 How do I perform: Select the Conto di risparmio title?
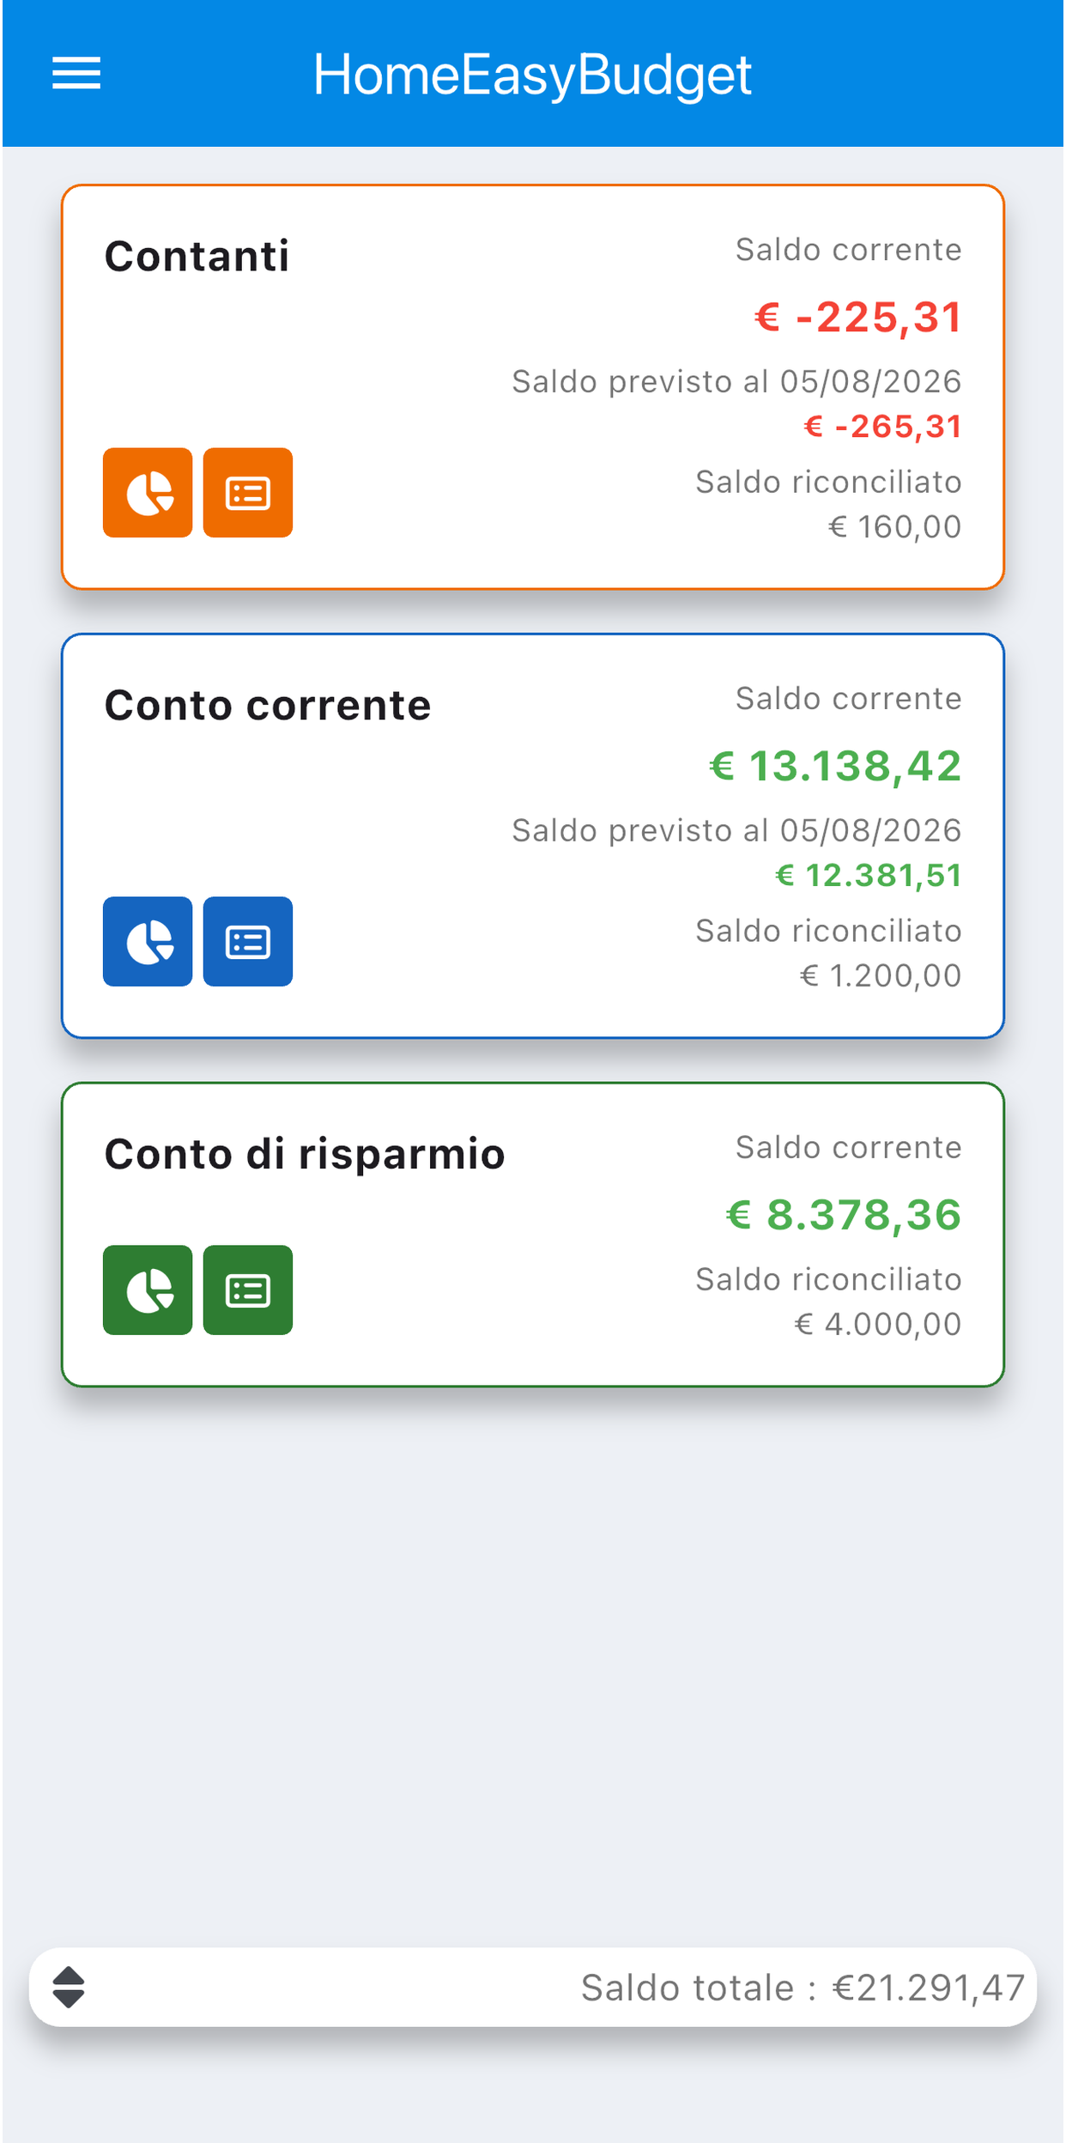(x=305, y=1154)
